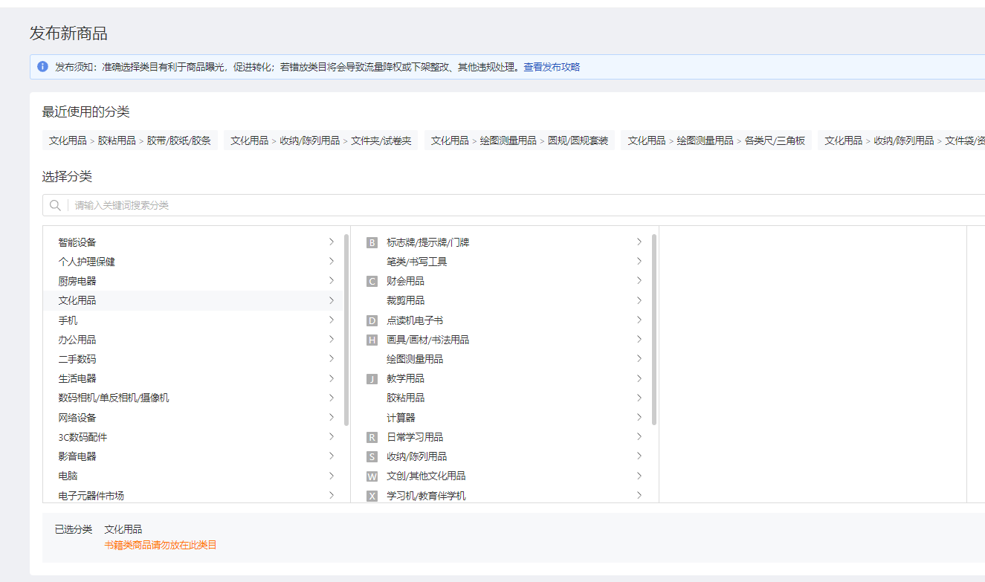Screen dimensions: 985x582
Task: Click the S letter index badge
Action: [372, 456]
